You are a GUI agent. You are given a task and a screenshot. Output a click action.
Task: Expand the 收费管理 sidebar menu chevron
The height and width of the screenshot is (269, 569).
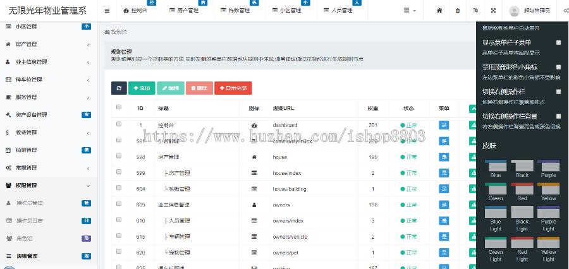tap(88, 133)
